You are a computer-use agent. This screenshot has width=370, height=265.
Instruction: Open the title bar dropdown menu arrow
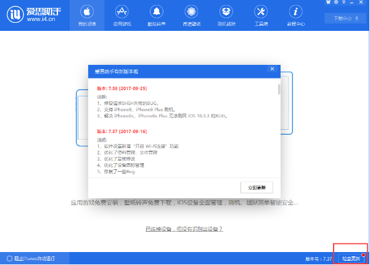(x=344, y=2)
